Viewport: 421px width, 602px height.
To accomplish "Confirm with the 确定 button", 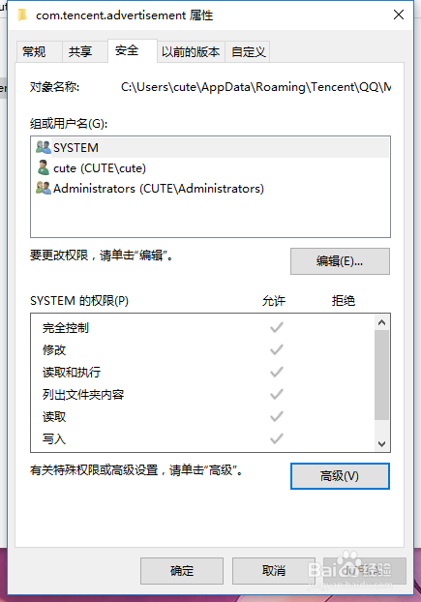I will (182, 571).
